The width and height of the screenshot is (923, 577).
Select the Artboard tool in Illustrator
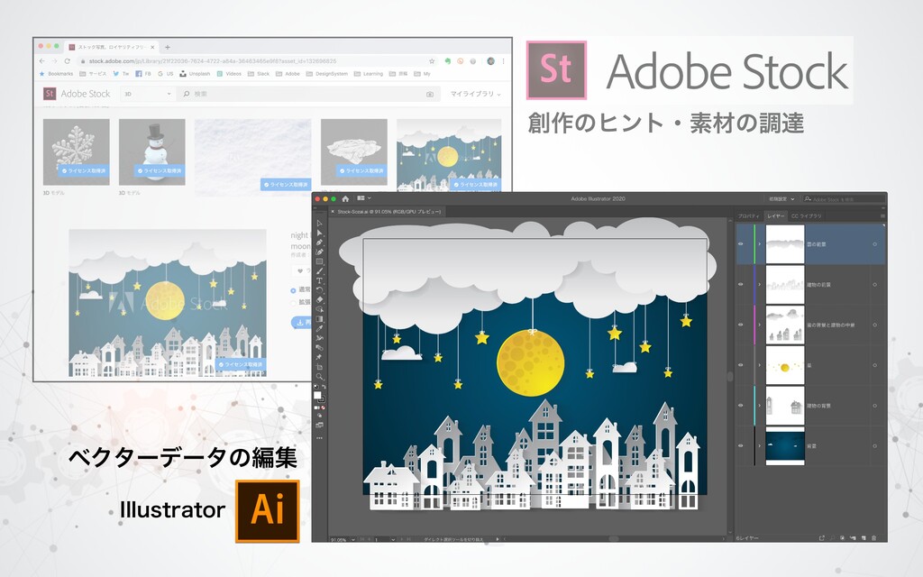point(320,368)
